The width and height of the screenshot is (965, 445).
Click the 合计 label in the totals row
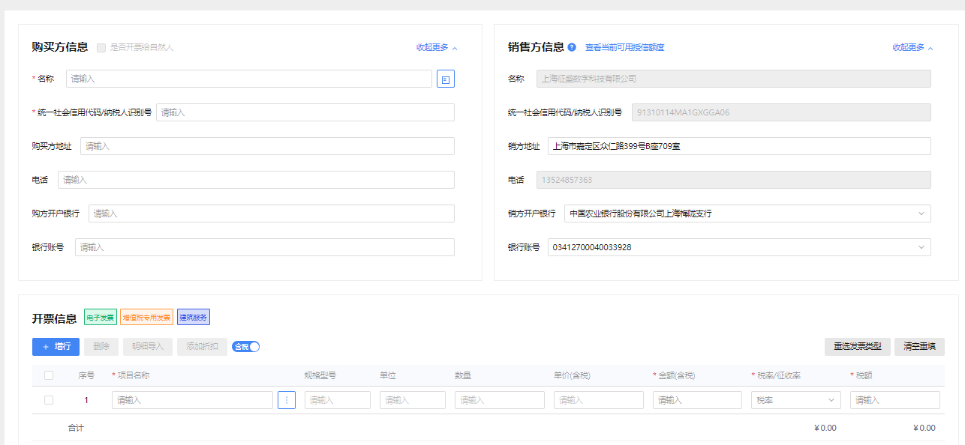click(76, 428)
